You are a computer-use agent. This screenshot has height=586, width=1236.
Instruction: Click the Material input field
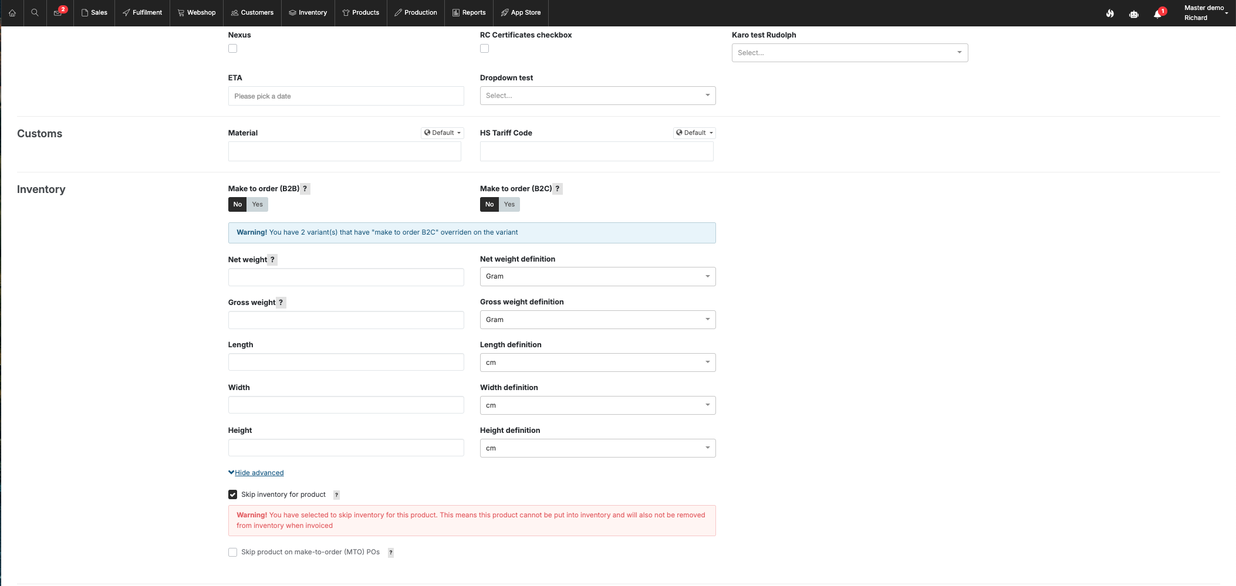[345, 151]
